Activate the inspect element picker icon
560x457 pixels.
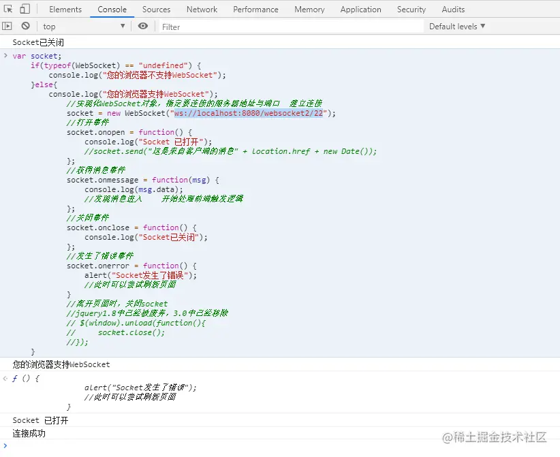8,9
